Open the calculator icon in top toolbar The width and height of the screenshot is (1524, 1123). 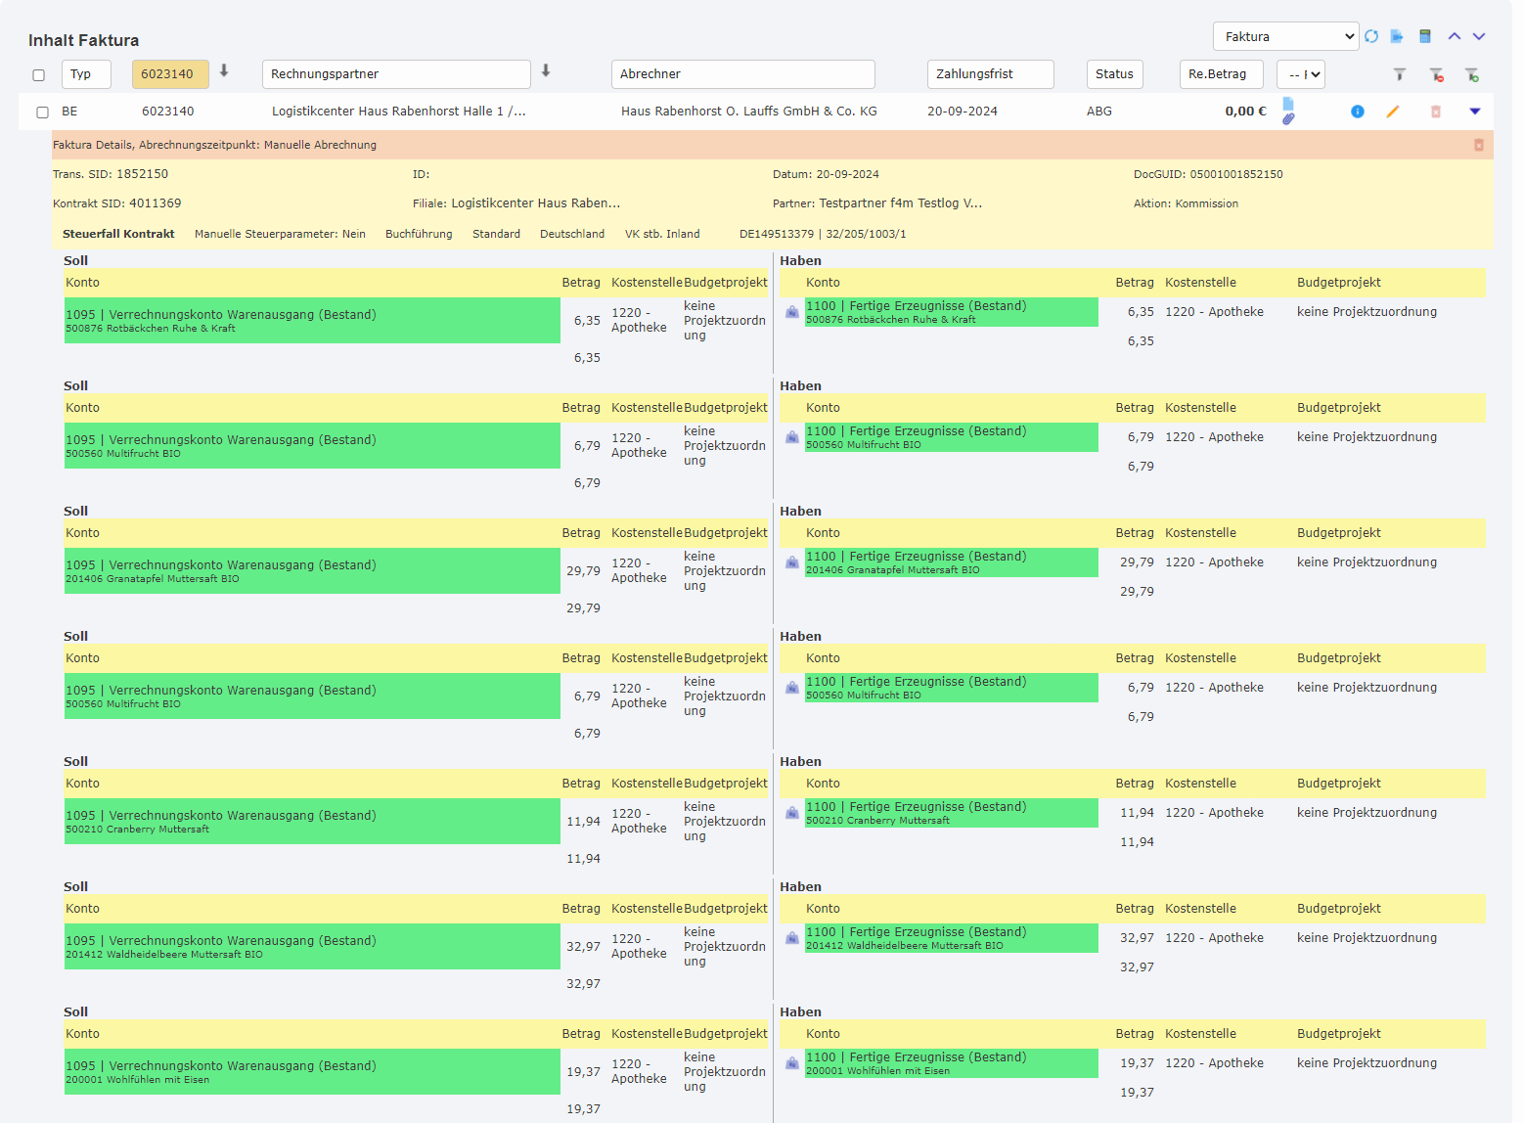[x=1425, y=36]
